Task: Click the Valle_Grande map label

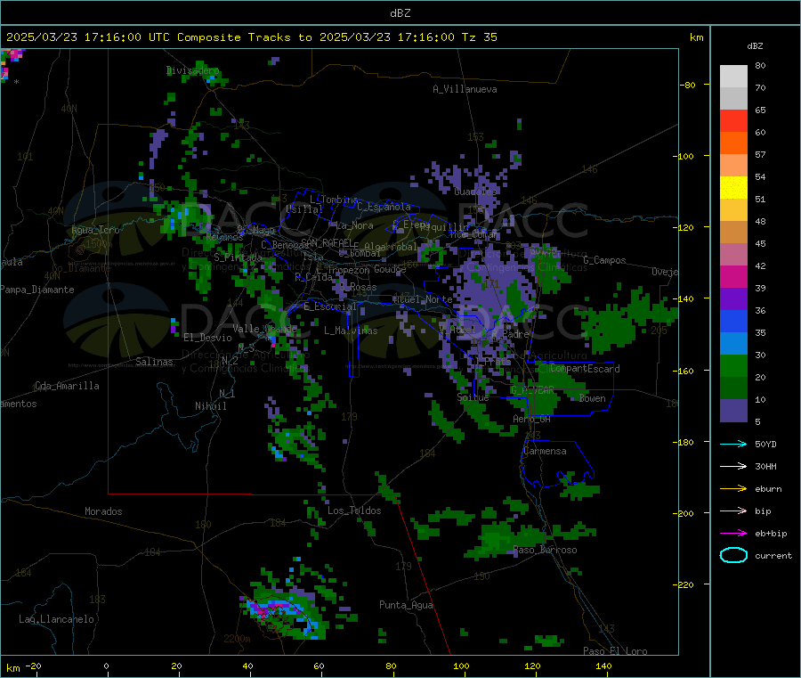Action: pyautogui.click(x=264, y=329)
